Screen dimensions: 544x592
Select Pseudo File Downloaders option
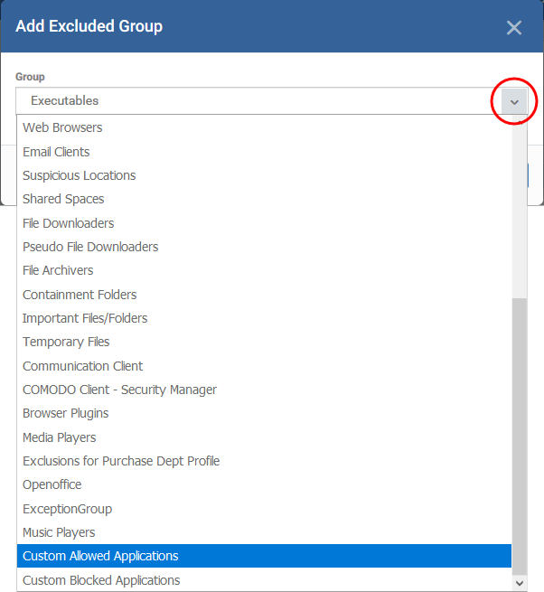(264, 247)
